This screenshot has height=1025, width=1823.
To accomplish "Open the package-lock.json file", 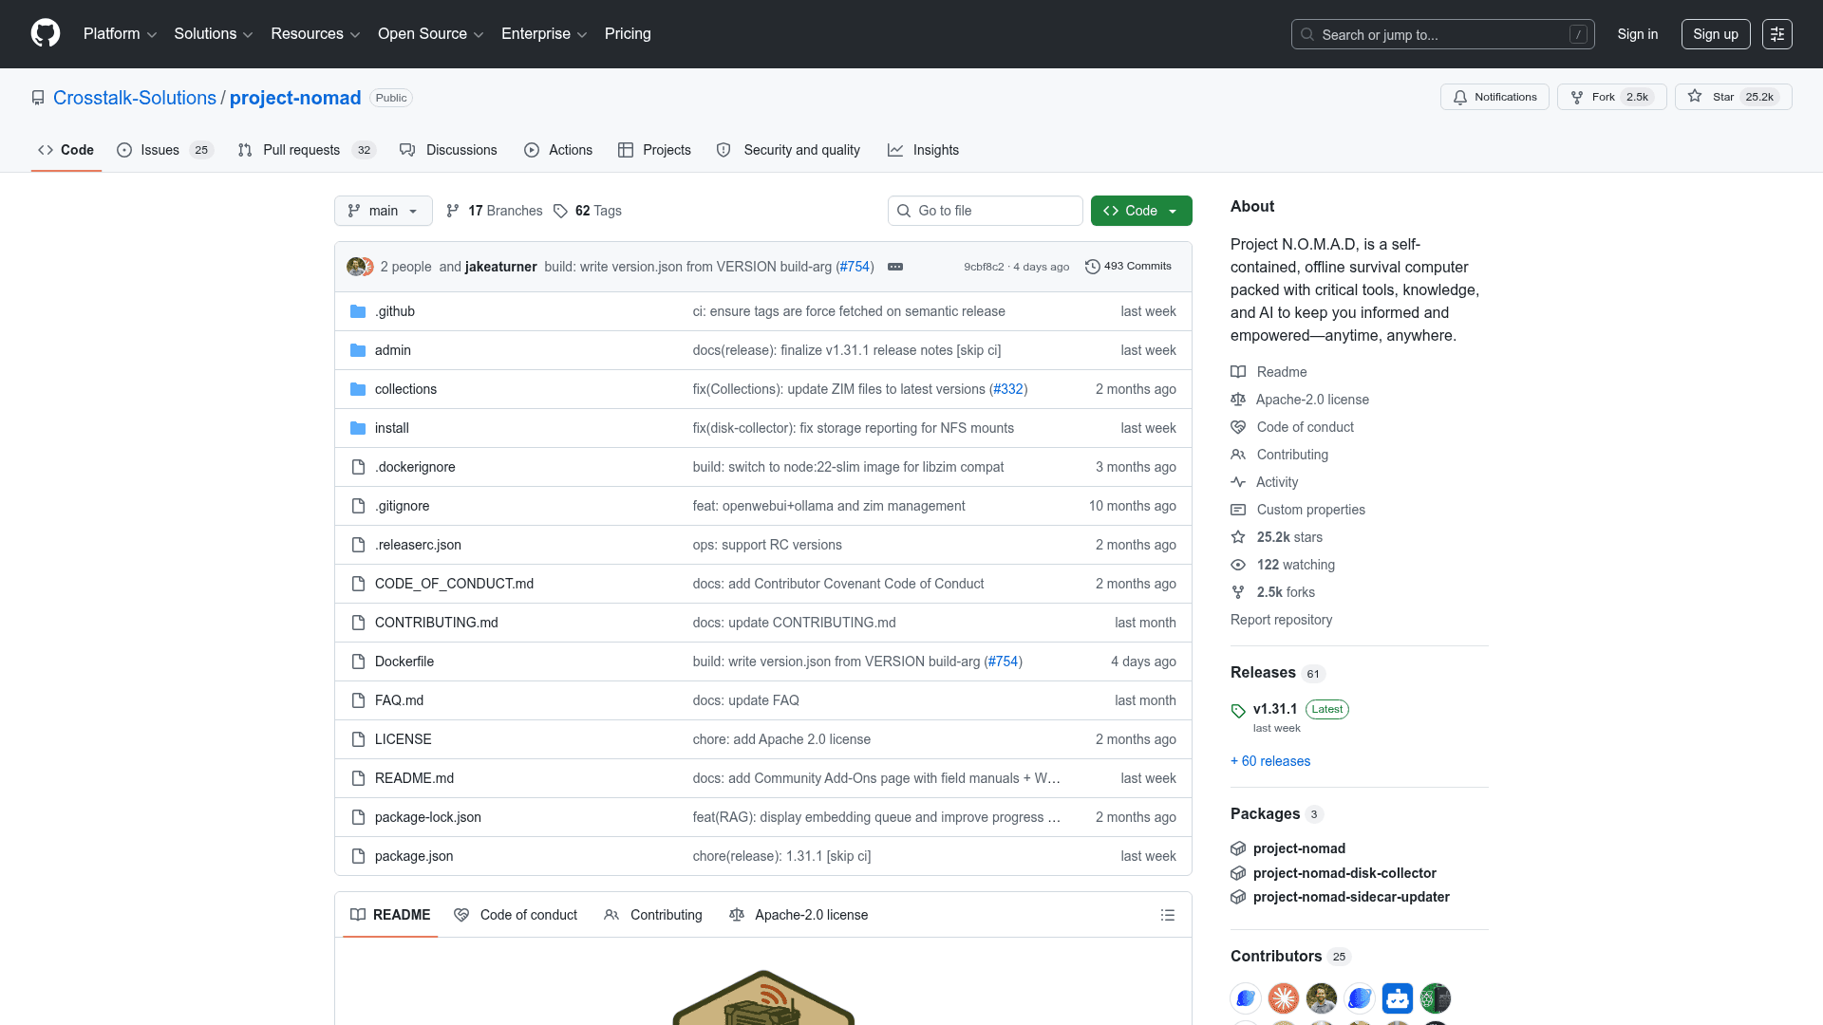I will [x=428, y=817].
